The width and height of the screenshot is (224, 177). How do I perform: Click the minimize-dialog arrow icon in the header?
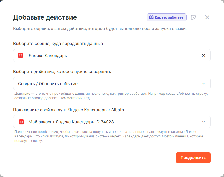(x=193, y=17)
